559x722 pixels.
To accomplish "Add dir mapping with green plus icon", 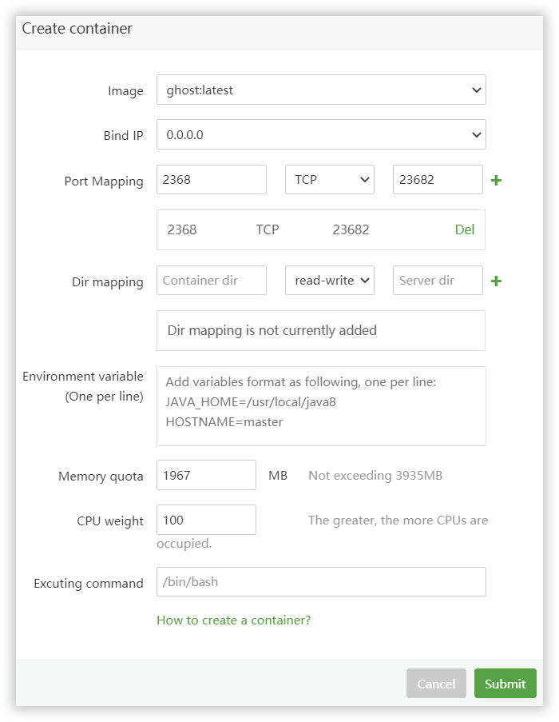I will (x=496, y=281).
